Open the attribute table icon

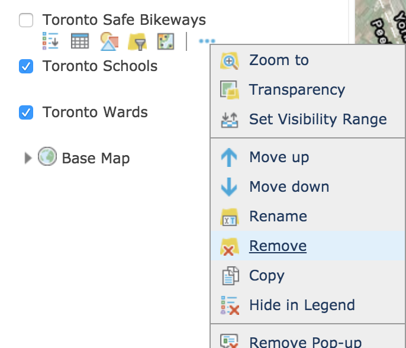point(80,41)
